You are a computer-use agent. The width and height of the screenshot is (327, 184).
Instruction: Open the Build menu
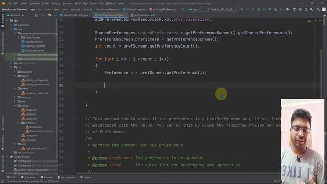78,4
